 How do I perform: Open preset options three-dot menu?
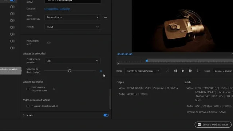point(106,17)
